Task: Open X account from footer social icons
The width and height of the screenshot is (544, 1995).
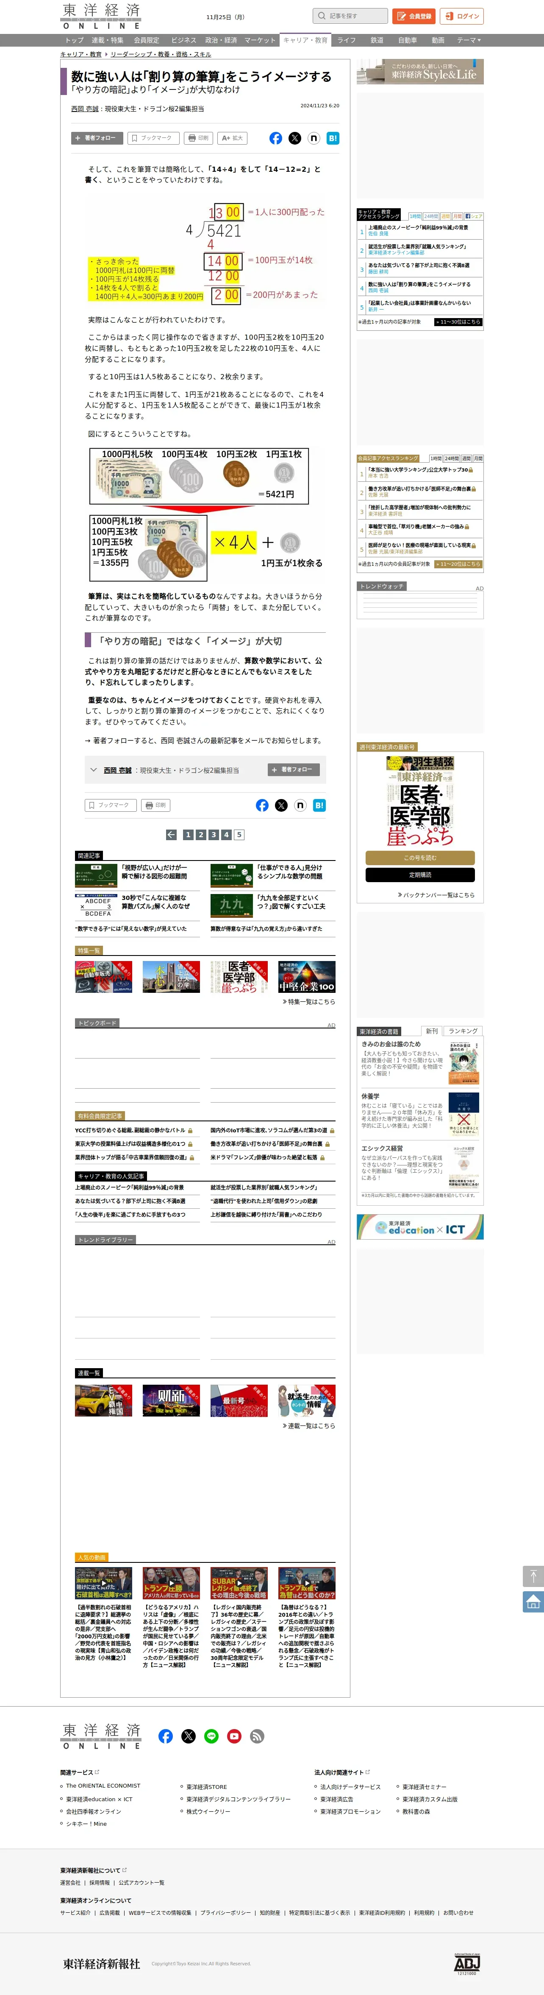Action: (188, 1735)
